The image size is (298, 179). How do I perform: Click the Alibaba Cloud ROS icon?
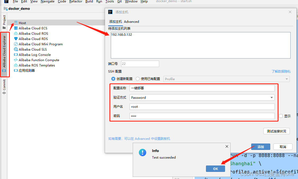[x=16, y=33]
